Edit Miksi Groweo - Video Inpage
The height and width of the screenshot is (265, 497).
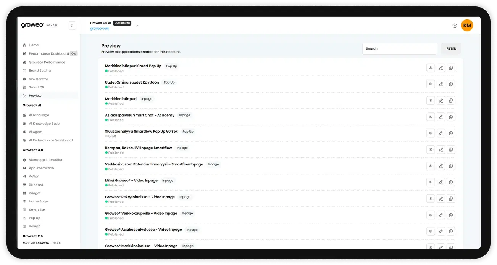point(441,182)
